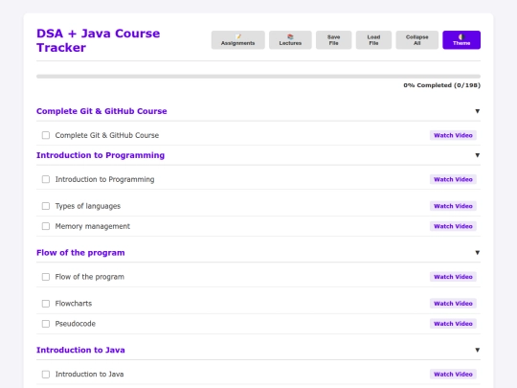The image size is (517, 388).
Task: Collapse the Introduction to Java section arrow
Action: (477, 350)
